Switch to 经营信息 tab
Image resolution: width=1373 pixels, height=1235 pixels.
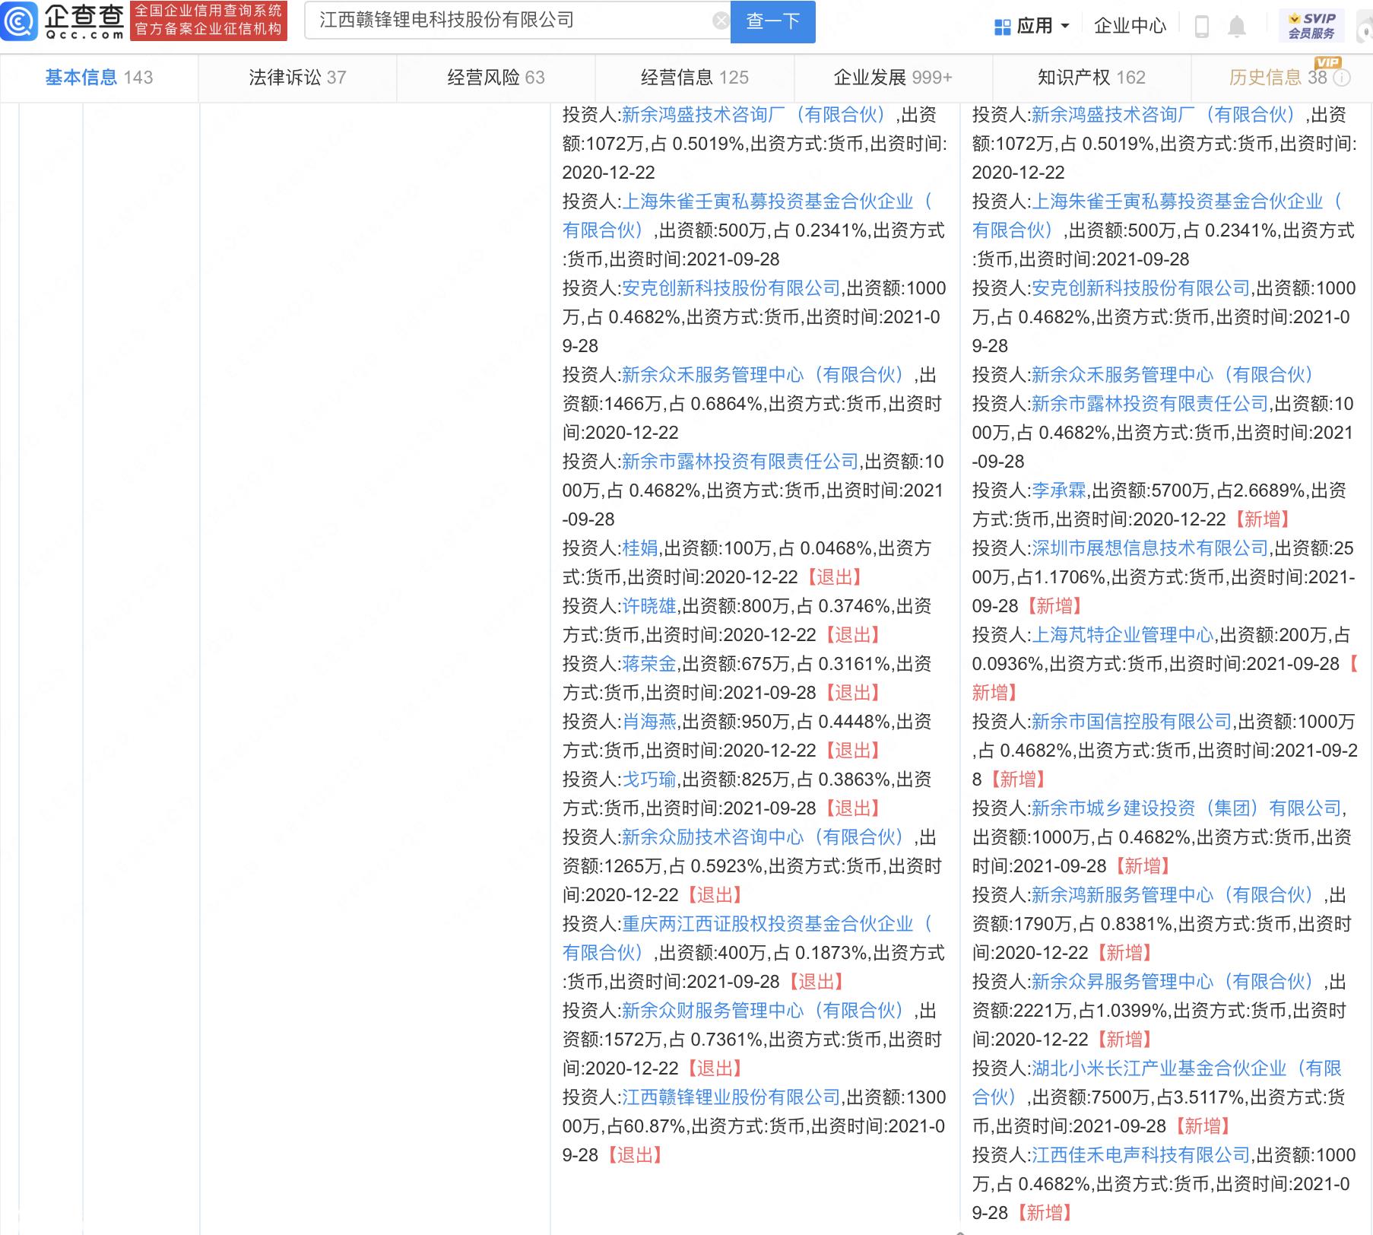(x=694, y=78)
